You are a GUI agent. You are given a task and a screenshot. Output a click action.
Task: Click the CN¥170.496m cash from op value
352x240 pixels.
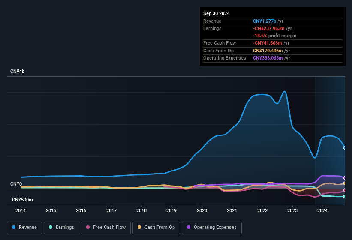click(x=268, y=51)
